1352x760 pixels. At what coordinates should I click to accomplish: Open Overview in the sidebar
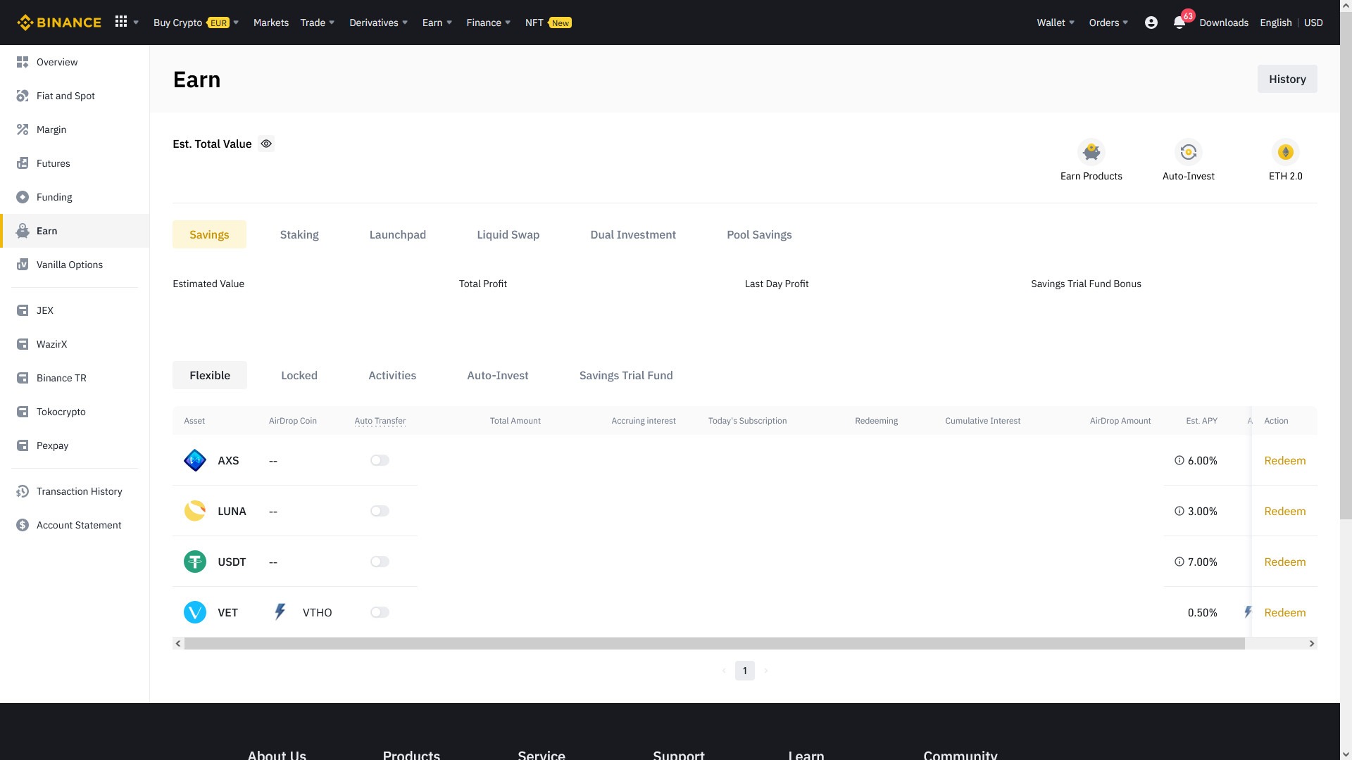click(x=75, y=62)
